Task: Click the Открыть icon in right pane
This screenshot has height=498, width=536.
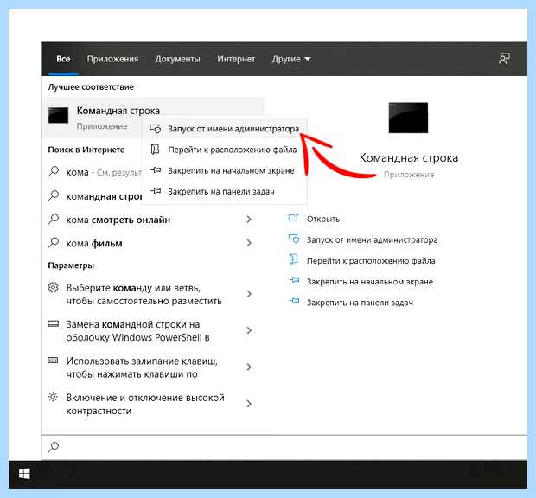Action: 294,218
